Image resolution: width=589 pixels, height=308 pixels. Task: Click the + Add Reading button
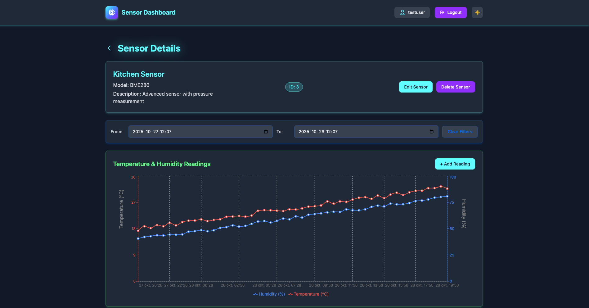pyautogui.click(x=455, y=164)
